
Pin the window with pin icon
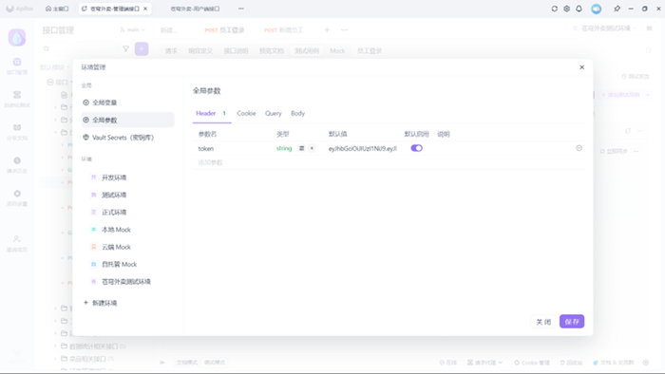[617, 9]
